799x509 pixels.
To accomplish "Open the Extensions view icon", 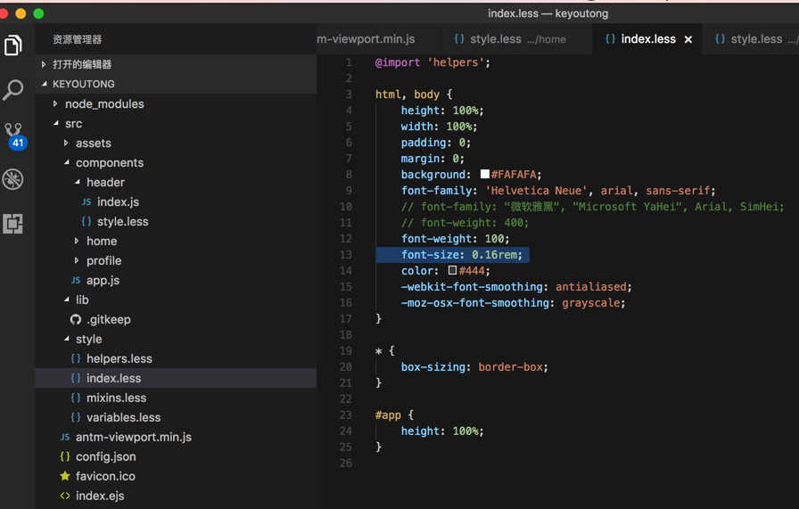I will click(13, 223).
